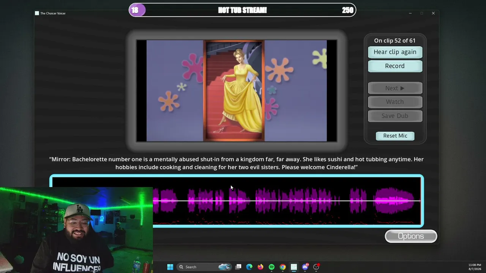Open the Windows Start menu
Screen dimensions: 486x273
click(x=170, y=267)
